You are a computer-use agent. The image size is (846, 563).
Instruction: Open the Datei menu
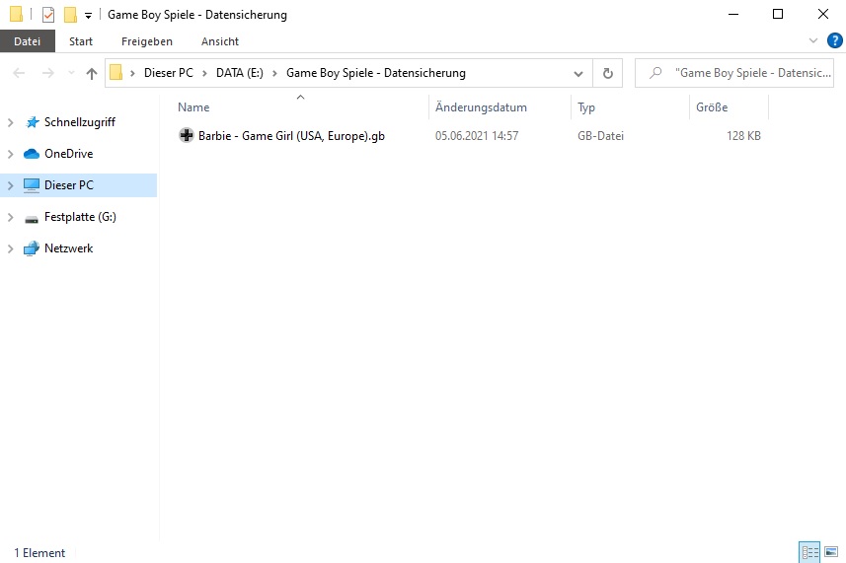pos(28,41)
